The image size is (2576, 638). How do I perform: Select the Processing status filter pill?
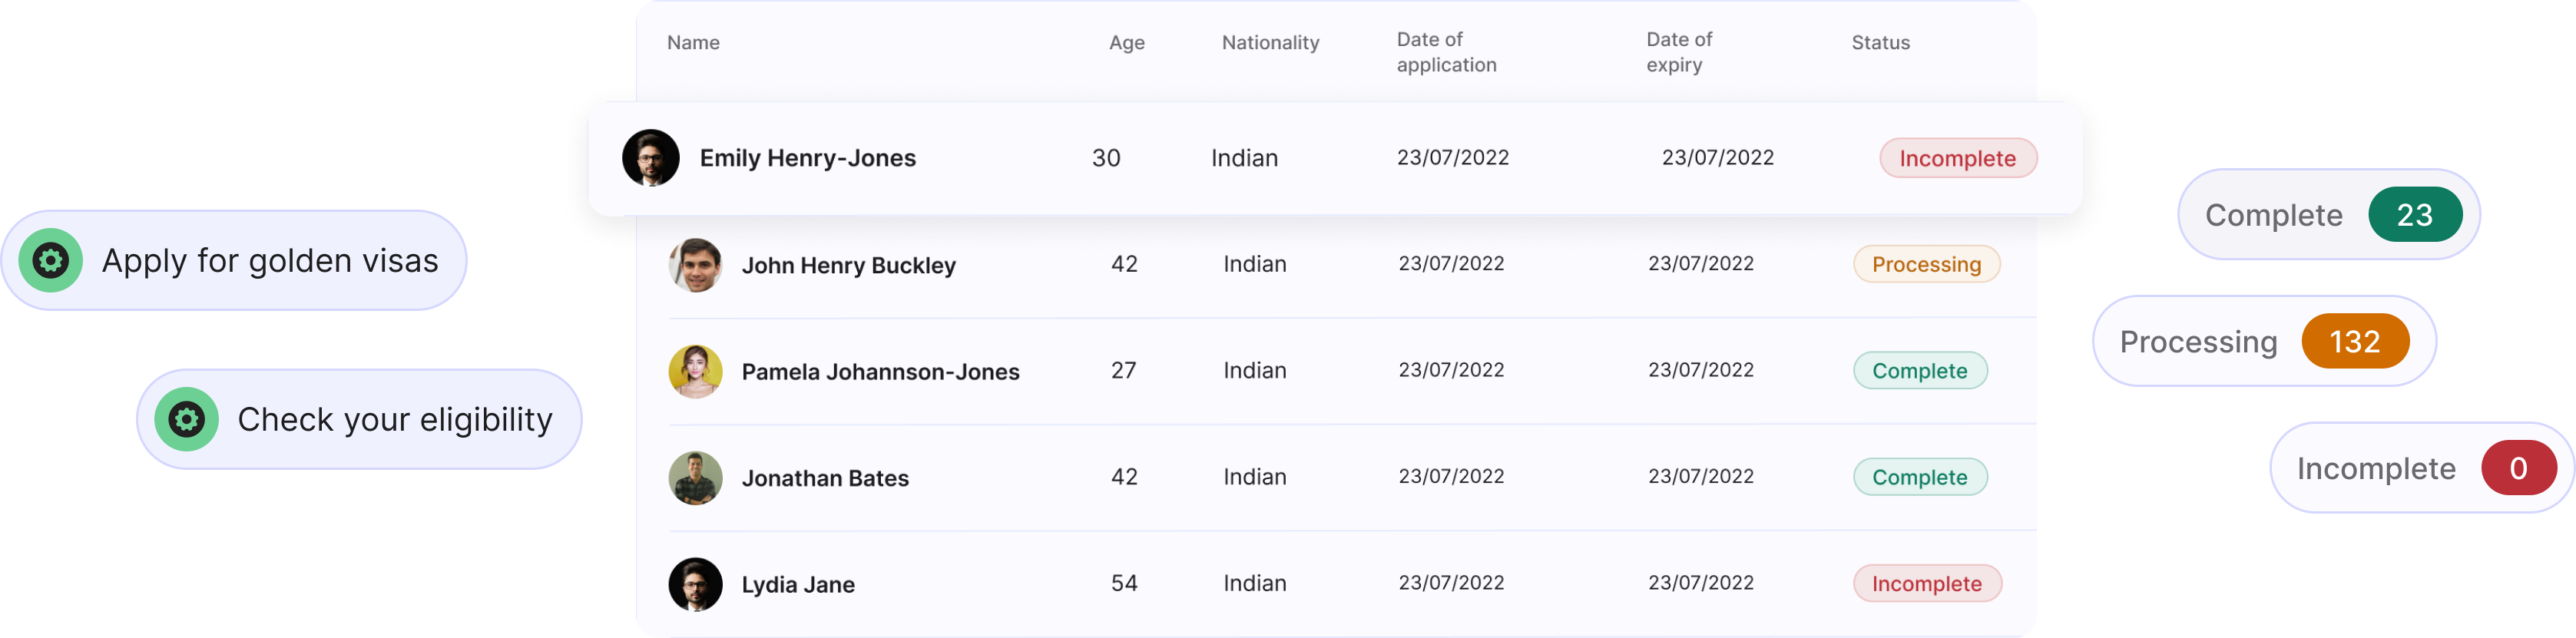point(2198,342)
